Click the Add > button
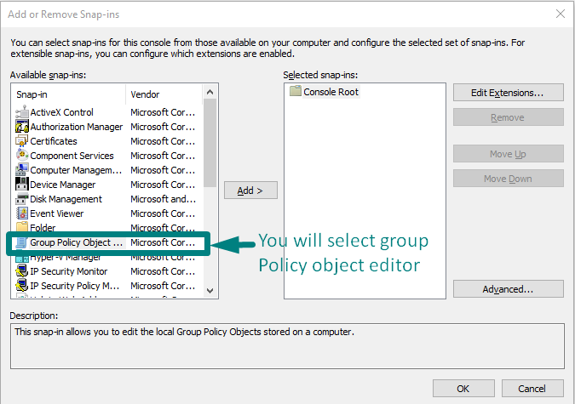The width and height of the screenshot is (575, 404). tap(250, 191)
